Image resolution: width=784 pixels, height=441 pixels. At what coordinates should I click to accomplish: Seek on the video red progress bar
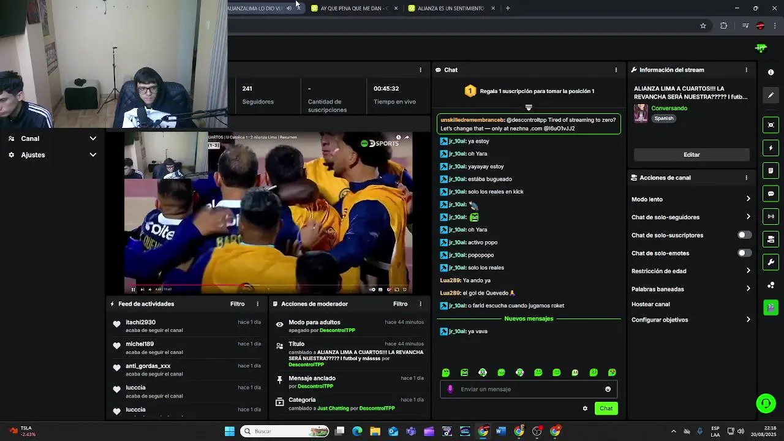[x=268, y=285]
